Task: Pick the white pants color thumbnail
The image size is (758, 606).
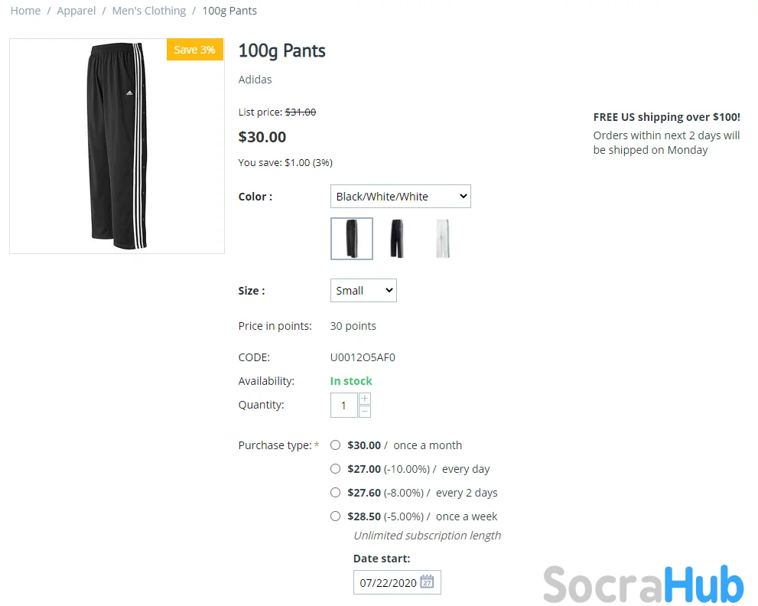Action: click(x=442, y=239)
